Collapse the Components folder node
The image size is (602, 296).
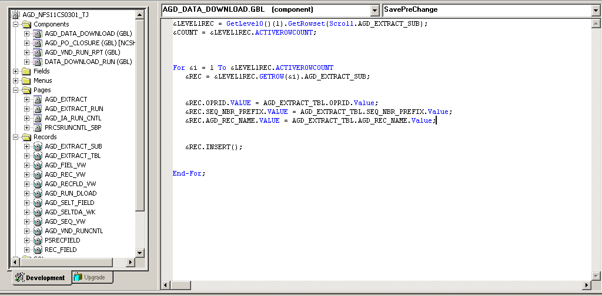pos(16,24)
